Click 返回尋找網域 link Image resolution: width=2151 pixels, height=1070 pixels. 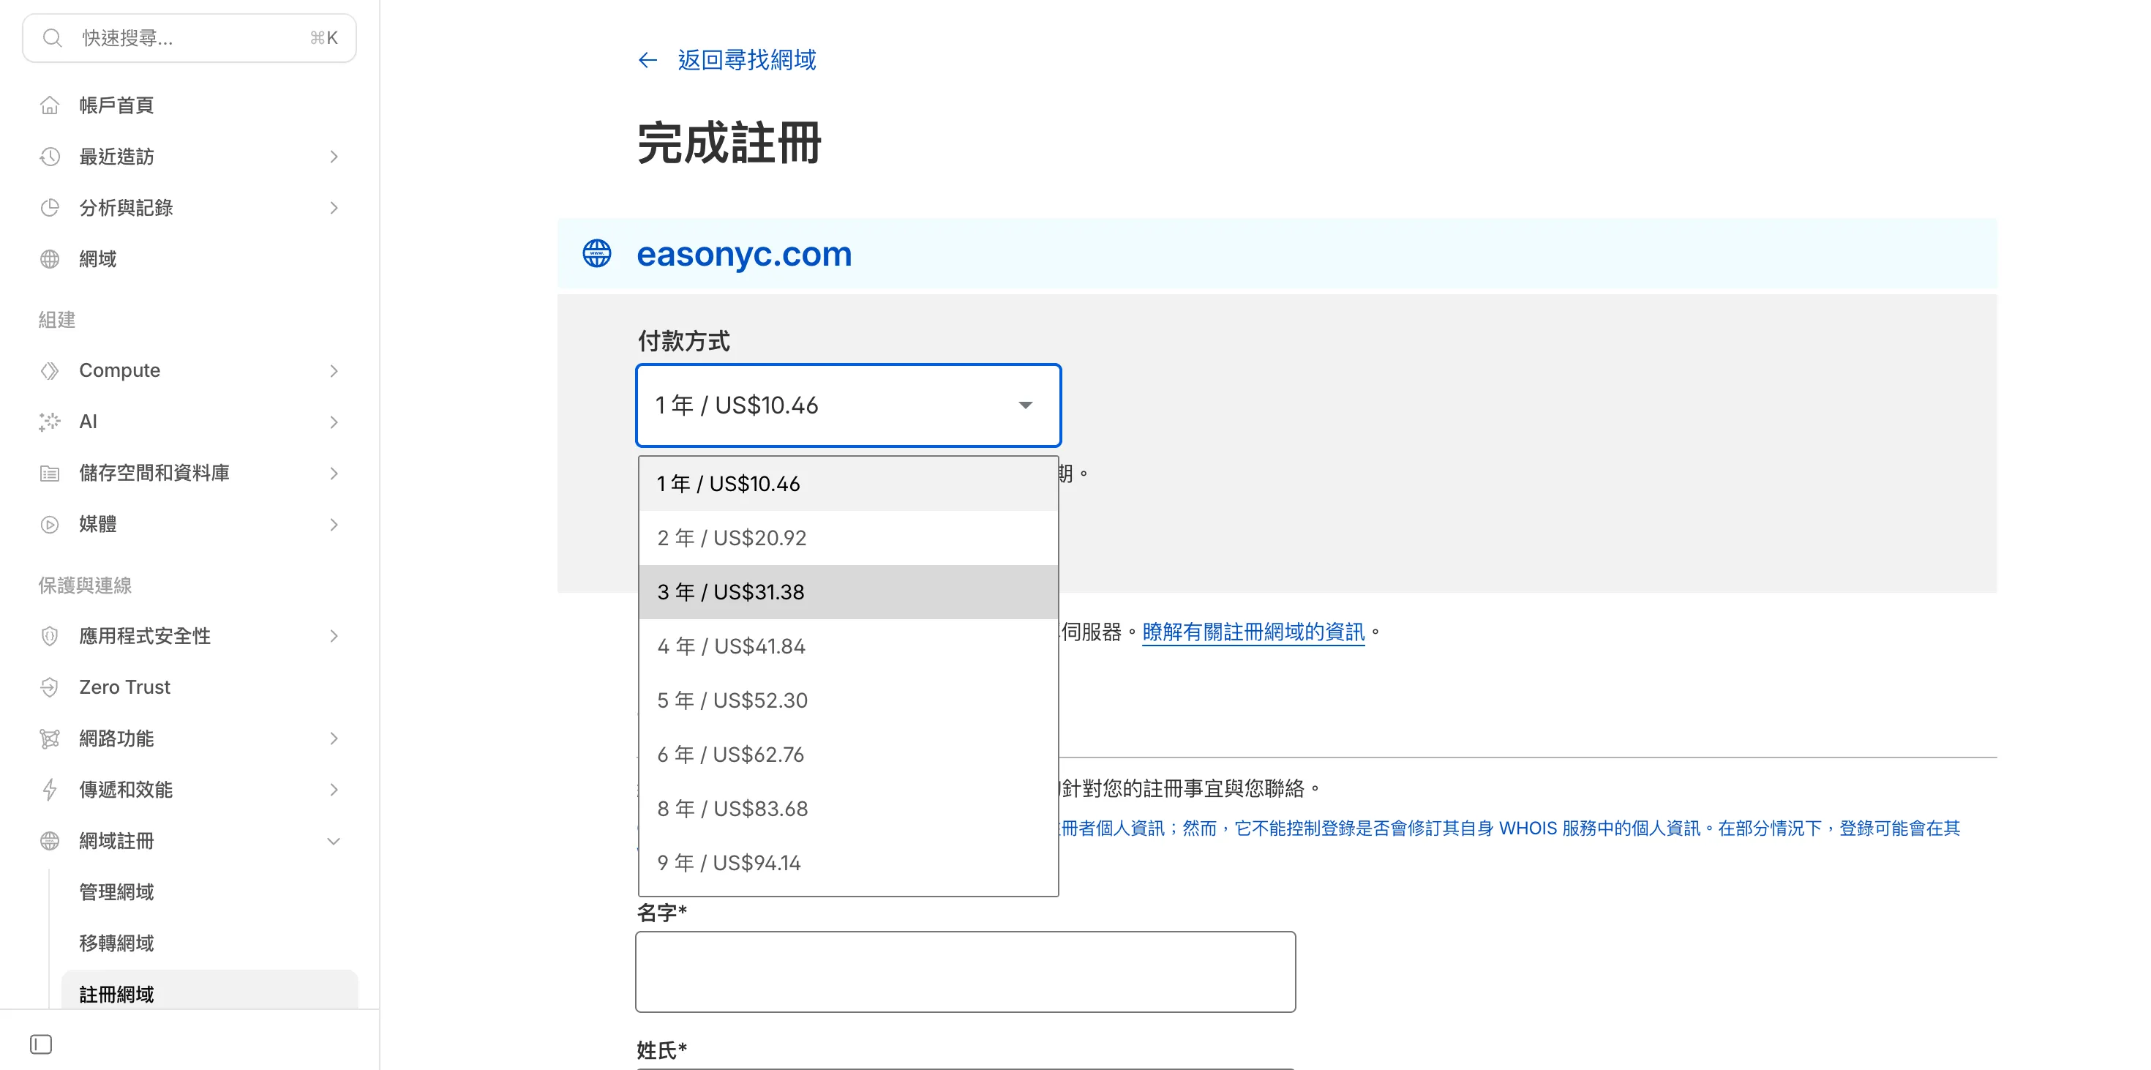click(x=746, y=60)
